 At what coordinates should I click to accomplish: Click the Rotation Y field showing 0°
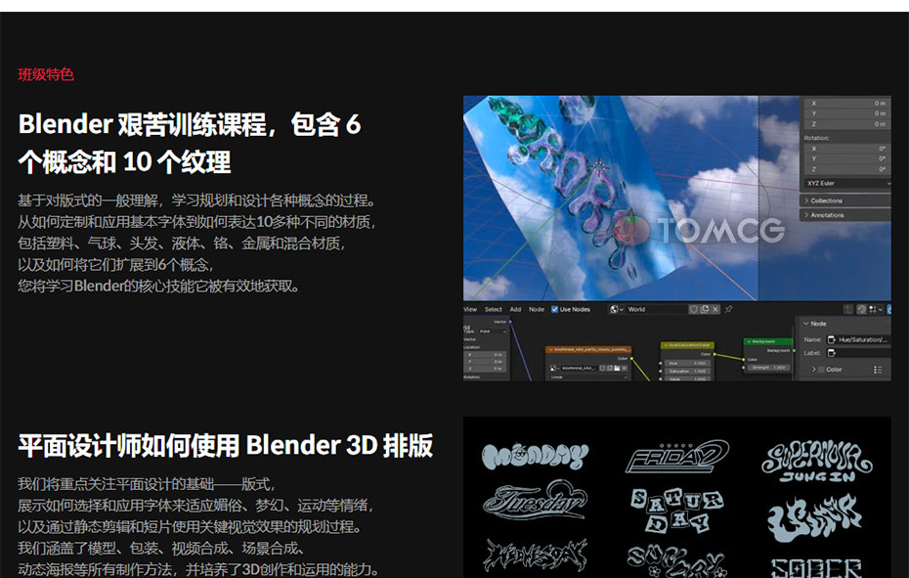pyautogui.click(x=847, y=159)
